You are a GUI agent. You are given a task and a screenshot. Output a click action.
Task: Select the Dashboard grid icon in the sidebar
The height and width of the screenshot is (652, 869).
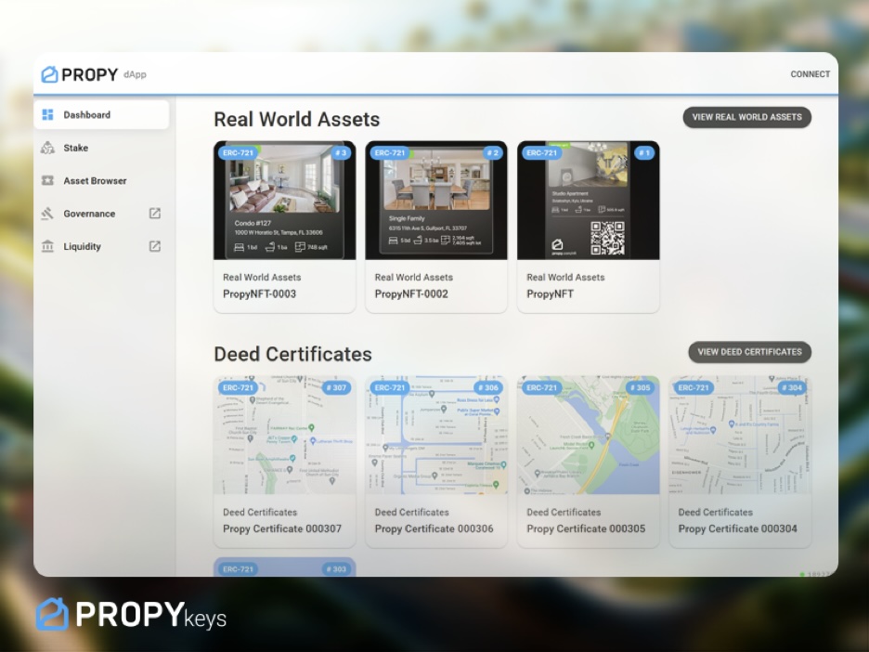47,113
